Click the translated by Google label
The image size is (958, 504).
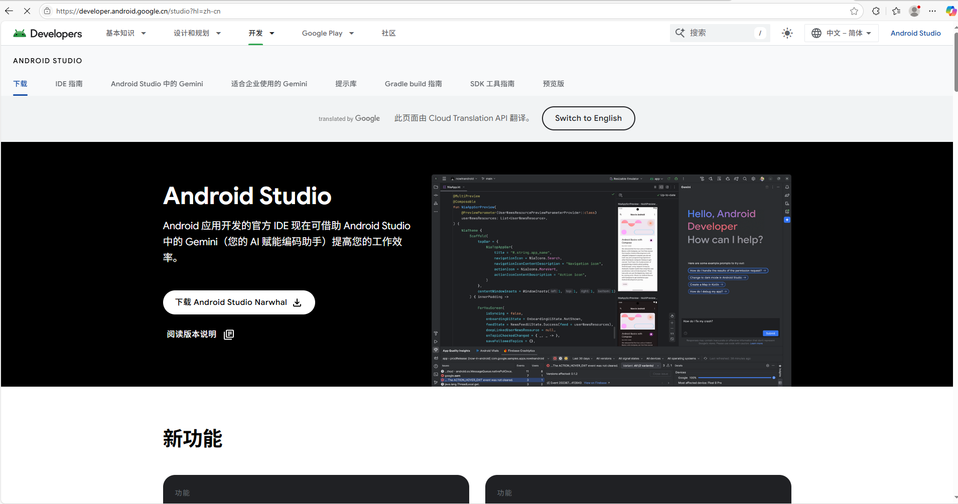point(349,118)
